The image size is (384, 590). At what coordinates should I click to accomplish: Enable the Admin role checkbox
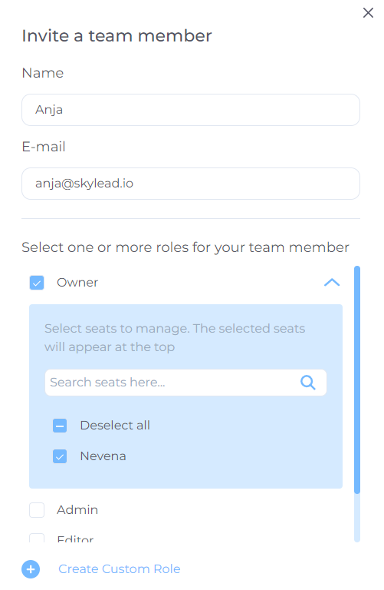[x=37, y=510]
